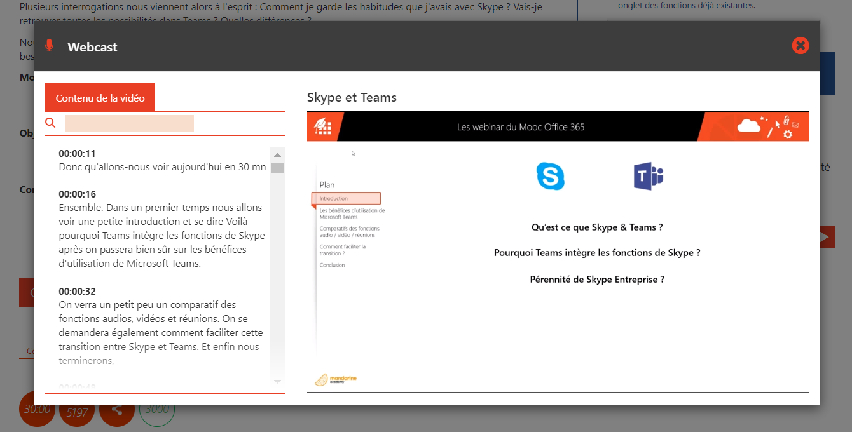Click the red play button behind dialog
The image size is (852, 432).
click(827, 237)
